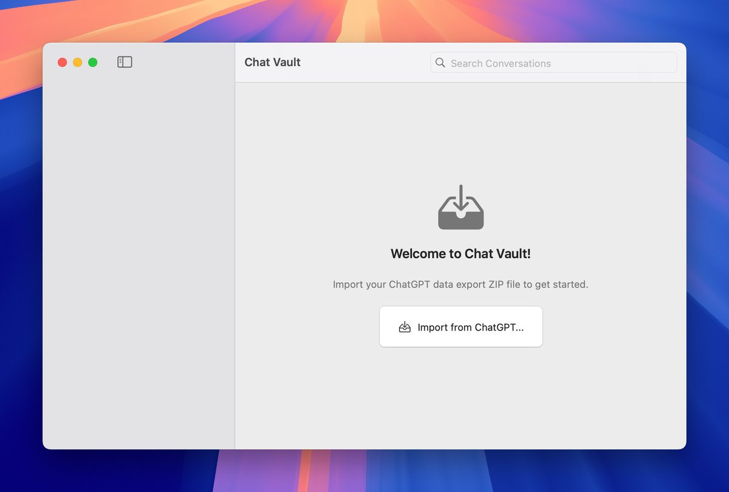This screenshot has height=492, width=729.
Task: Focus the Search Conversations field
Action: tap(553, 63)
